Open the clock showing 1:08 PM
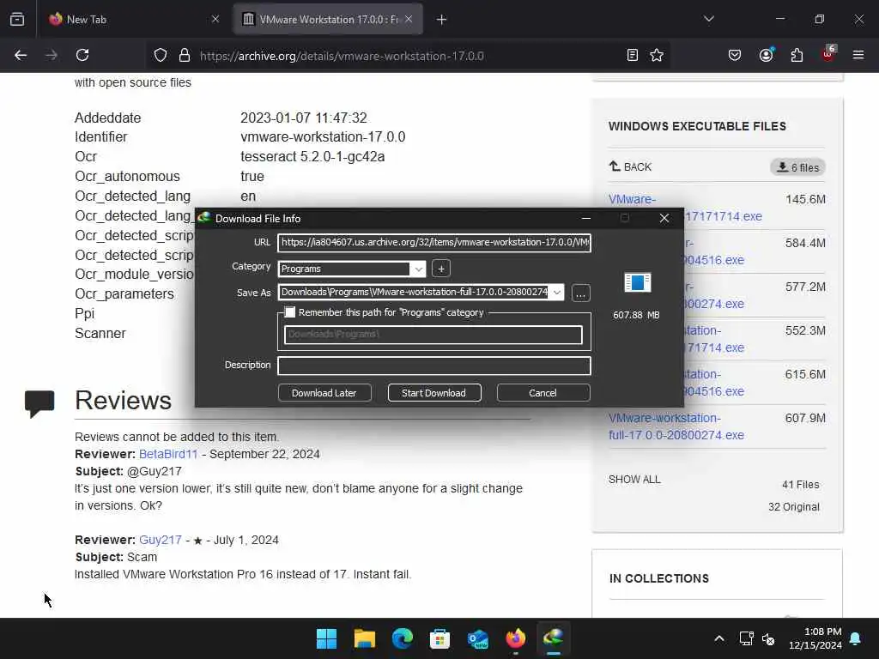This screenshot has height=659, width=879. (815, 638)
